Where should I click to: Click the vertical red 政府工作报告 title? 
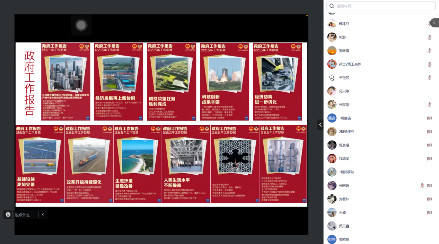[29, 83]
